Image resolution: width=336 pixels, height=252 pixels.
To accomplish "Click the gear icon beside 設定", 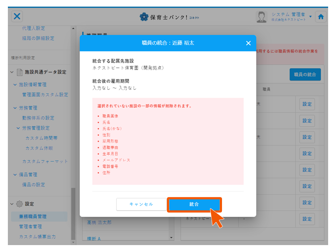I will pyautogui.click(x=19, y=204).
